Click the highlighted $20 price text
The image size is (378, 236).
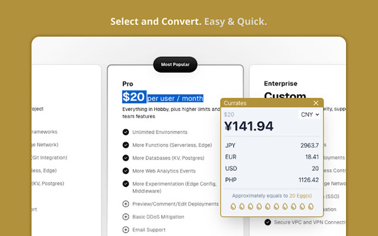coord(133,97)
